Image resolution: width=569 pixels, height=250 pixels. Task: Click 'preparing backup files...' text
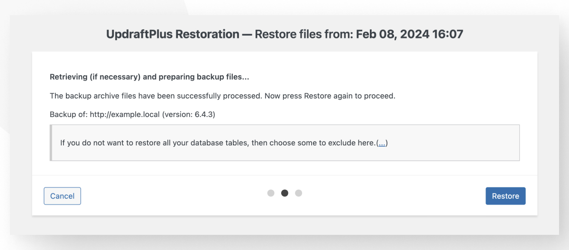[x=206, y=77]
